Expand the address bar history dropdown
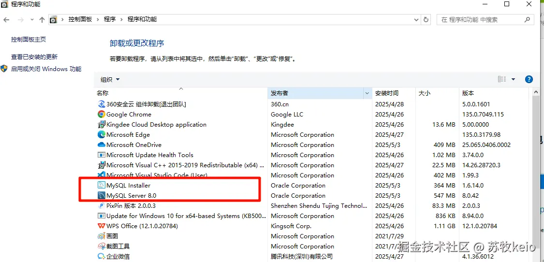Viewport: 544px width, 262px height. pos(417,20)
